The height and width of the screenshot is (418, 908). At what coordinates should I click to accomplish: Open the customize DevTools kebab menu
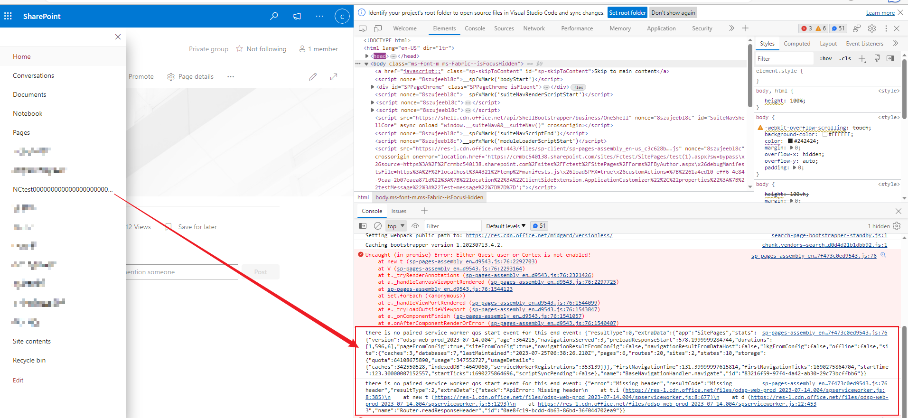886,28
